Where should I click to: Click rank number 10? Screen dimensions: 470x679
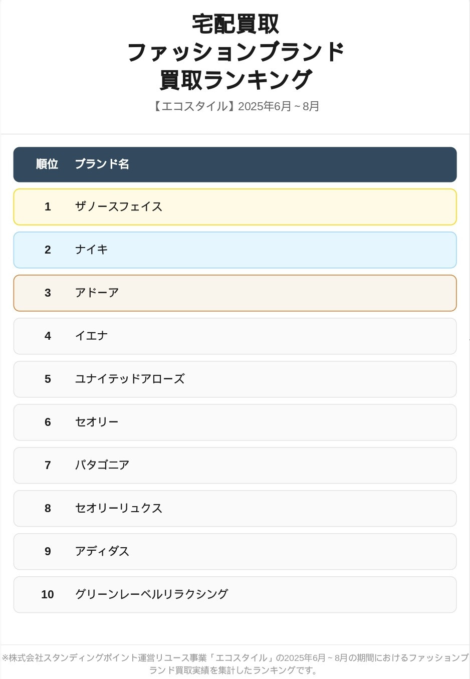point(48,595)
